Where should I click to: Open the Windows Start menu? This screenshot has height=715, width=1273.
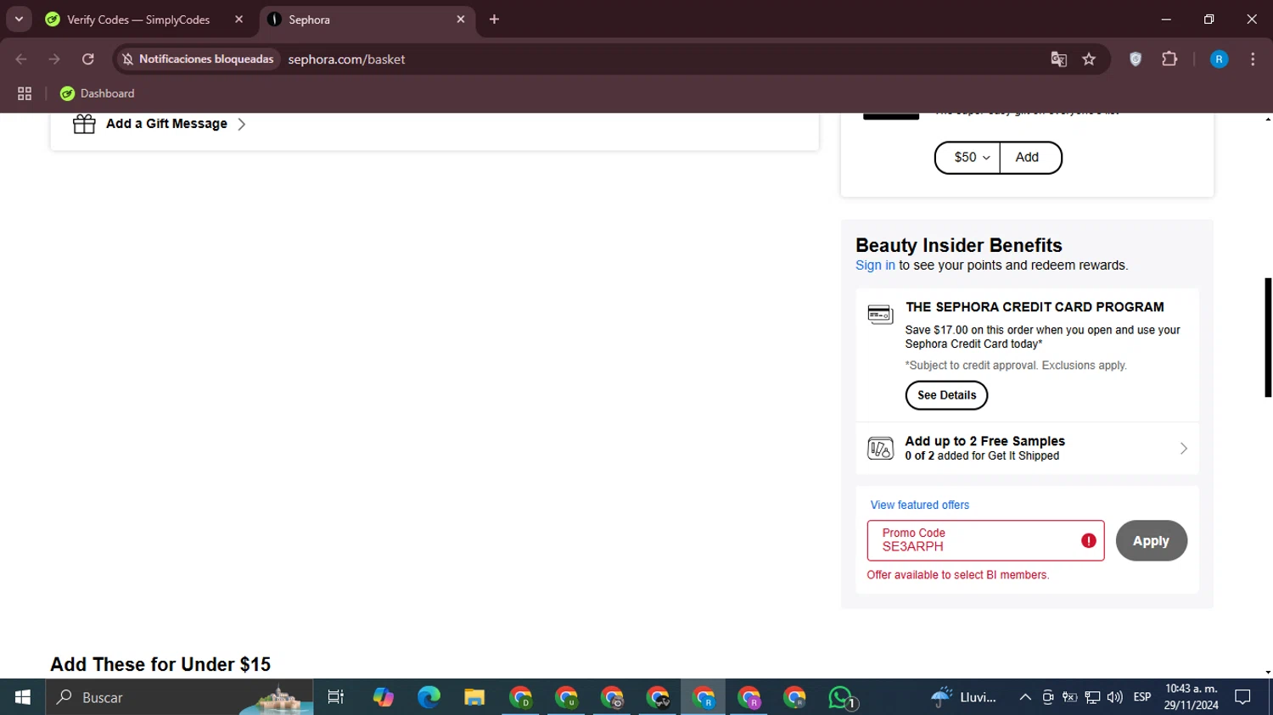(23, 697)
